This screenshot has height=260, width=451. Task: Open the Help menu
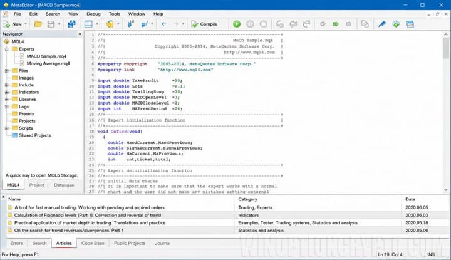(158, 14)
